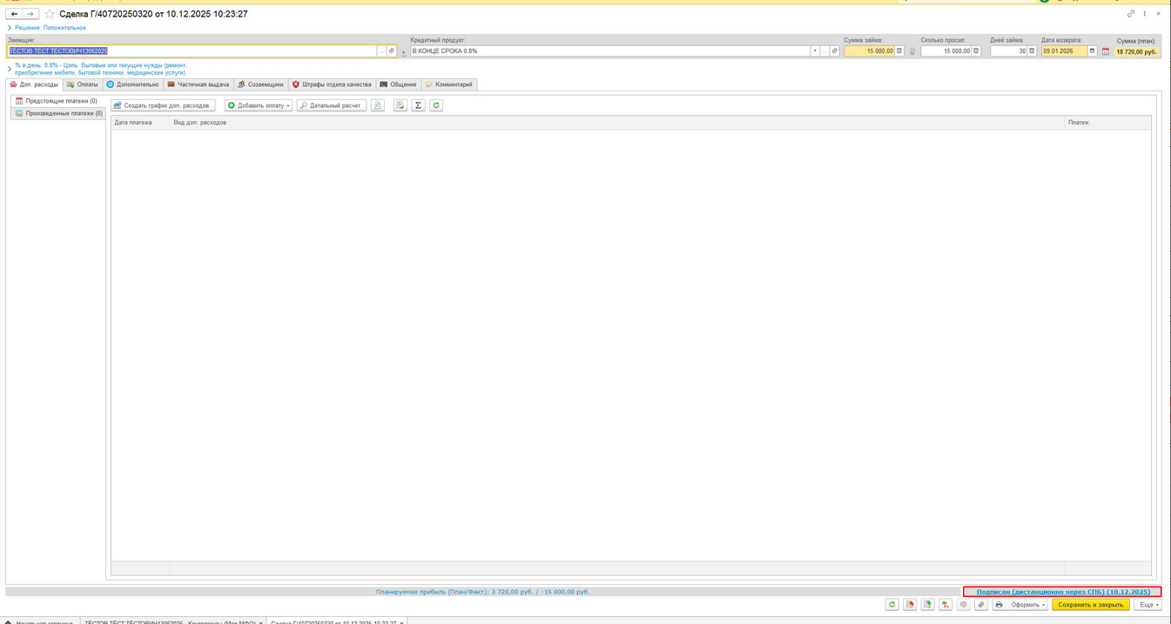Click the document icon after Детальный расчет
Image resolution: width=1171 pixels, height=624 pixels.
pyautogui.click(x=378, y=105)
